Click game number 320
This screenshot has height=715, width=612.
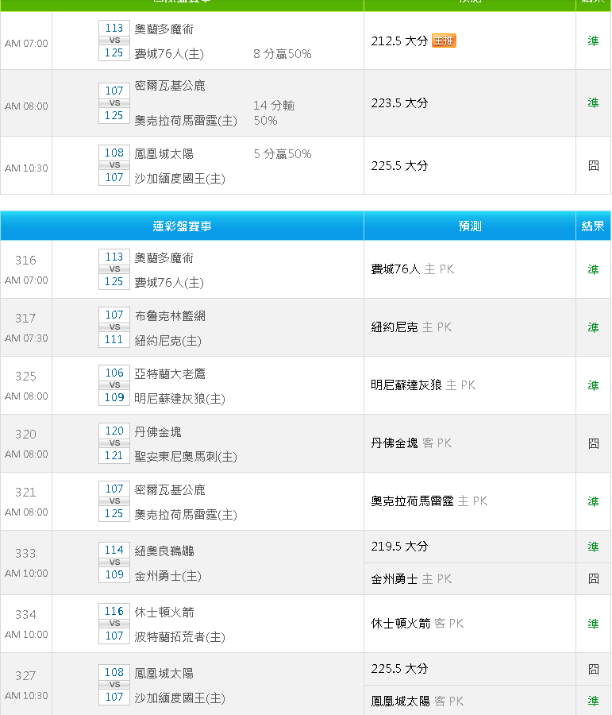(x=25, y=434)
